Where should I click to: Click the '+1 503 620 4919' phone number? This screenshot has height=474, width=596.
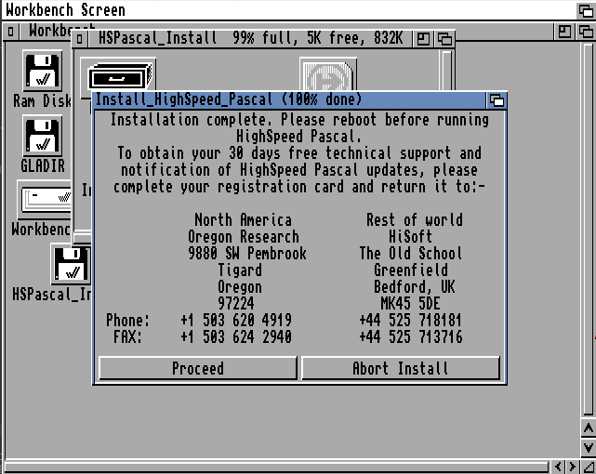click(x=236, y=320)
